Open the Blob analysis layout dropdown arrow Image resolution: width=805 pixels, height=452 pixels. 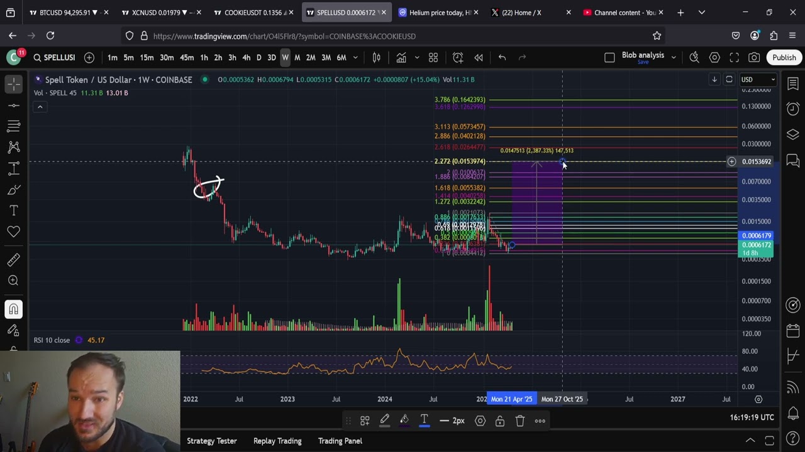674,58
